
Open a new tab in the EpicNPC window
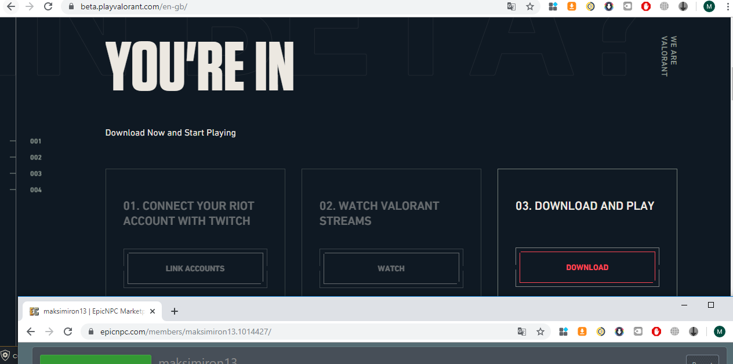(x=174, y=311)
